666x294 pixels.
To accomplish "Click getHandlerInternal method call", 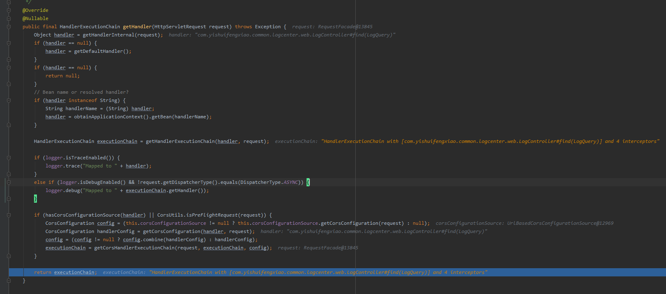I will 109,35.
